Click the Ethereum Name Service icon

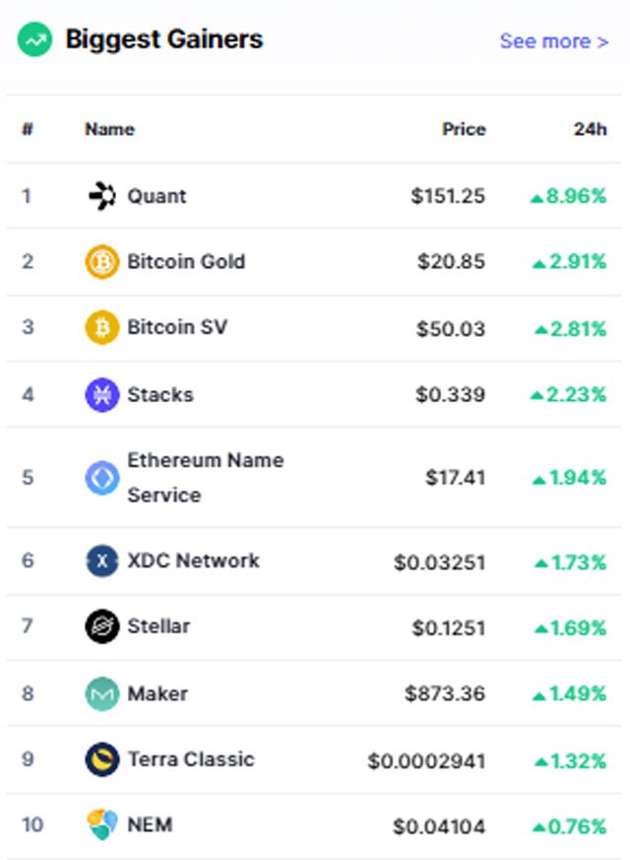102,478
